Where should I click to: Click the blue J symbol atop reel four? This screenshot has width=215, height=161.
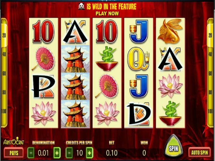point(139,31)
